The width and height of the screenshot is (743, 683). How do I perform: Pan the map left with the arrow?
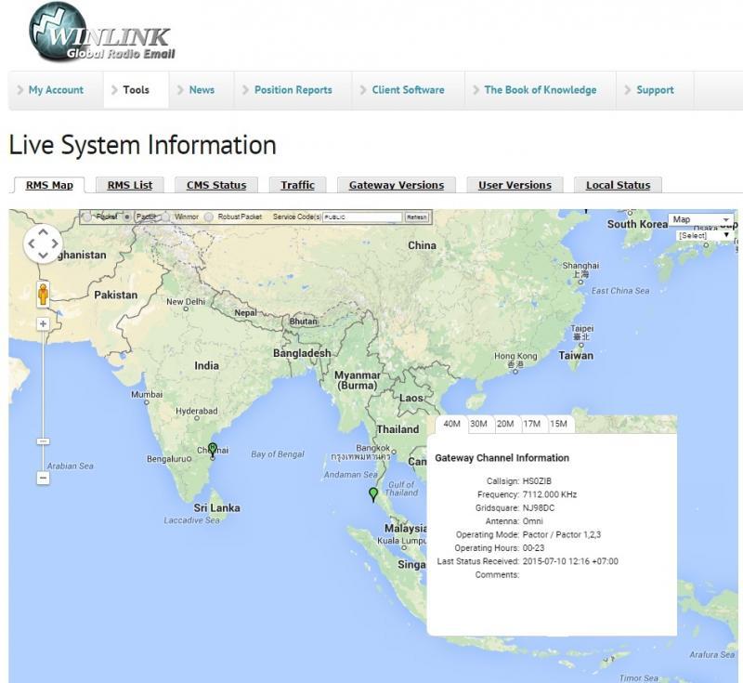[x=32, y=243]
